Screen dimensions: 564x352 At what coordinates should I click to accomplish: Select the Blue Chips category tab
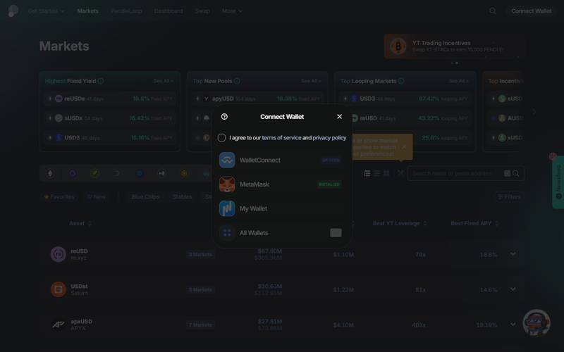tap(145, 197)
